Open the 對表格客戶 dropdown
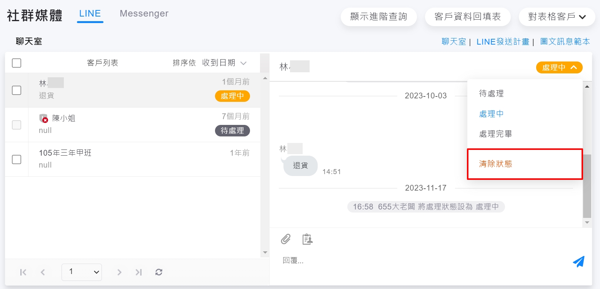The width and height of the screenshot is (600, 289). click(557, 17)
